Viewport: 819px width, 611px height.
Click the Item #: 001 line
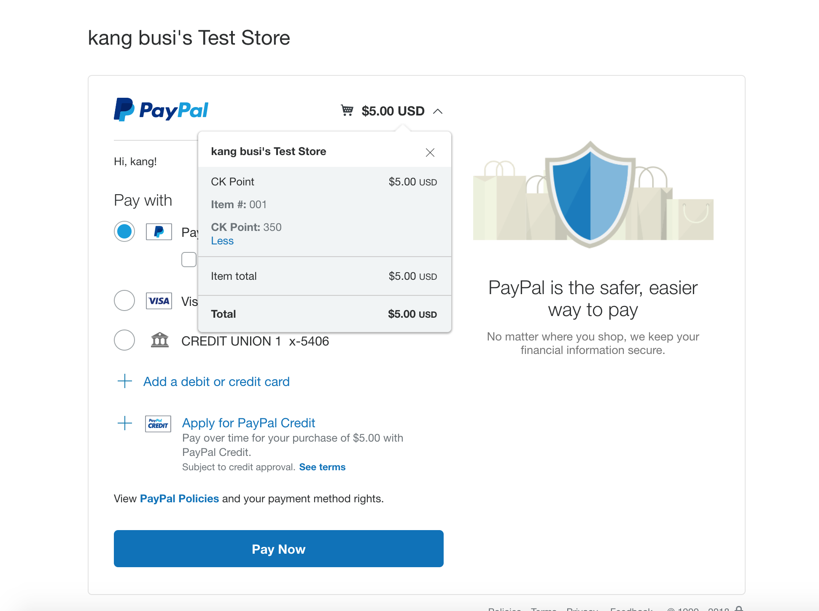click(239, 204)
